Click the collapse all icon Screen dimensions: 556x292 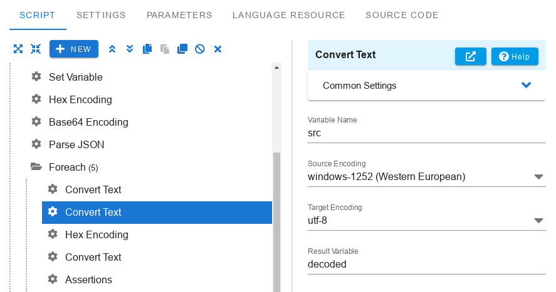[36, 49]
